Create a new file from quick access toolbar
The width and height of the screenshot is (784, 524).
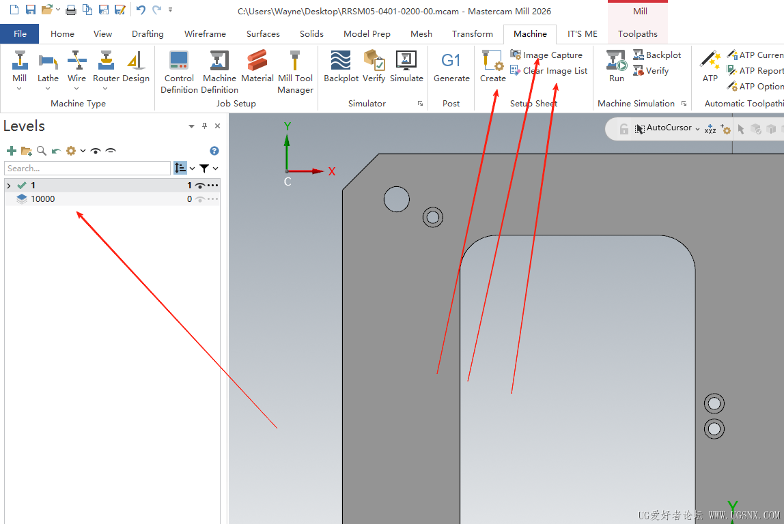pos(14,10)
